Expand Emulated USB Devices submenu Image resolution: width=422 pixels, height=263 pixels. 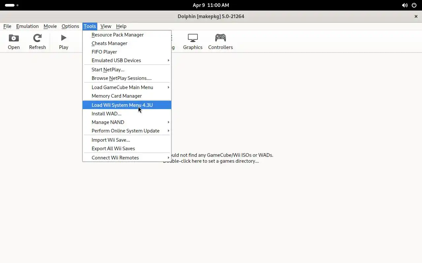pyautogui.click(x=127, y=60)
